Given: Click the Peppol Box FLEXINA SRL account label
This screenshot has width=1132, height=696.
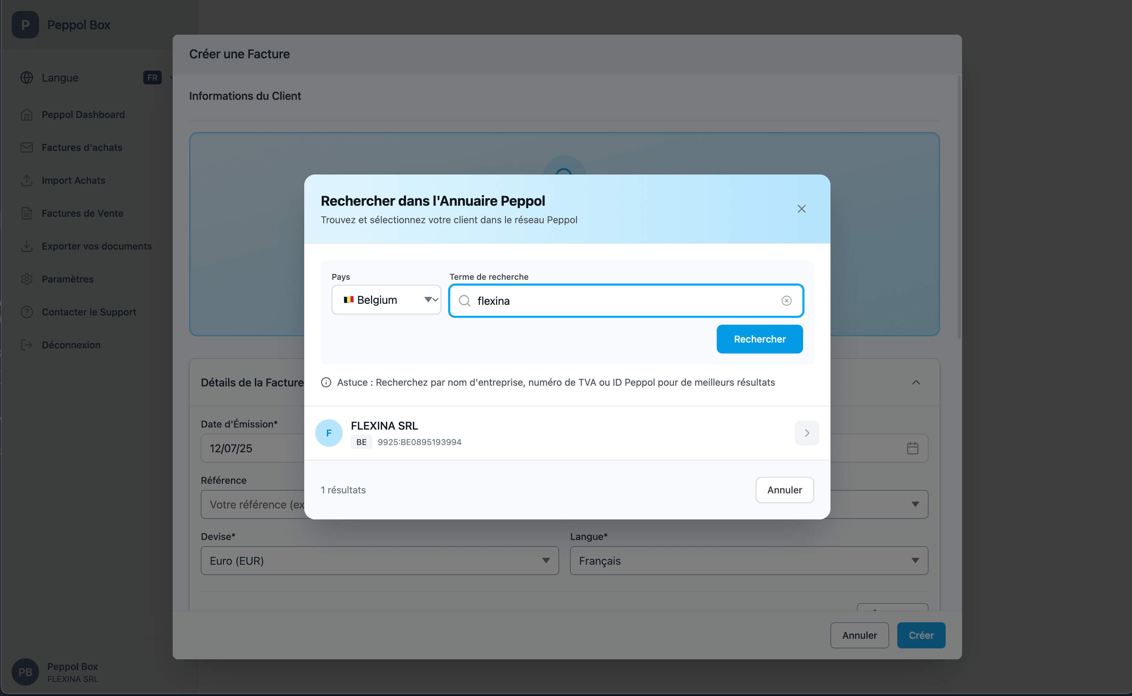Looking at the screenshot, I should 73,672.
